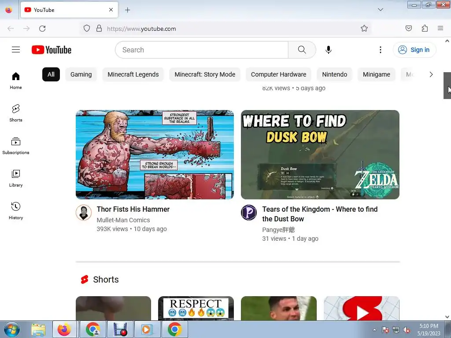This screenshot has width=451, height=338.
Task: Click the taskbar clock
Action: click(429, 330)
